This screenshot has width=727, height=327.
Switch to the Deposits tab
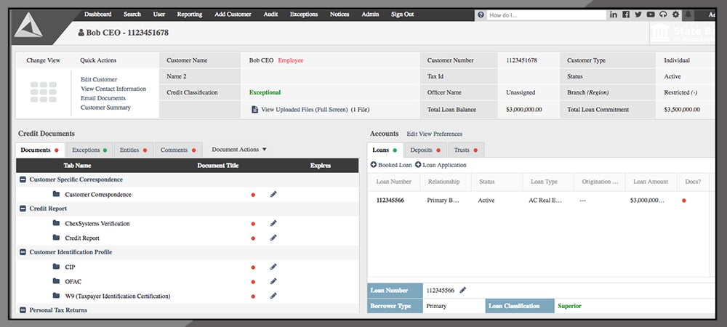(425, 150)
